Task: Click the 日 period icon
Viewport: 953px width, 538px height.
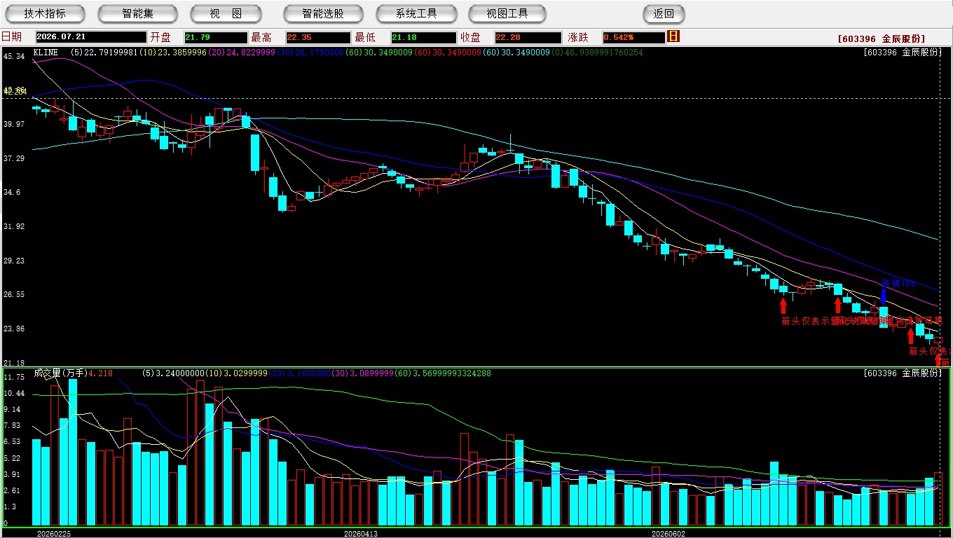Action: tap(673, 36)
